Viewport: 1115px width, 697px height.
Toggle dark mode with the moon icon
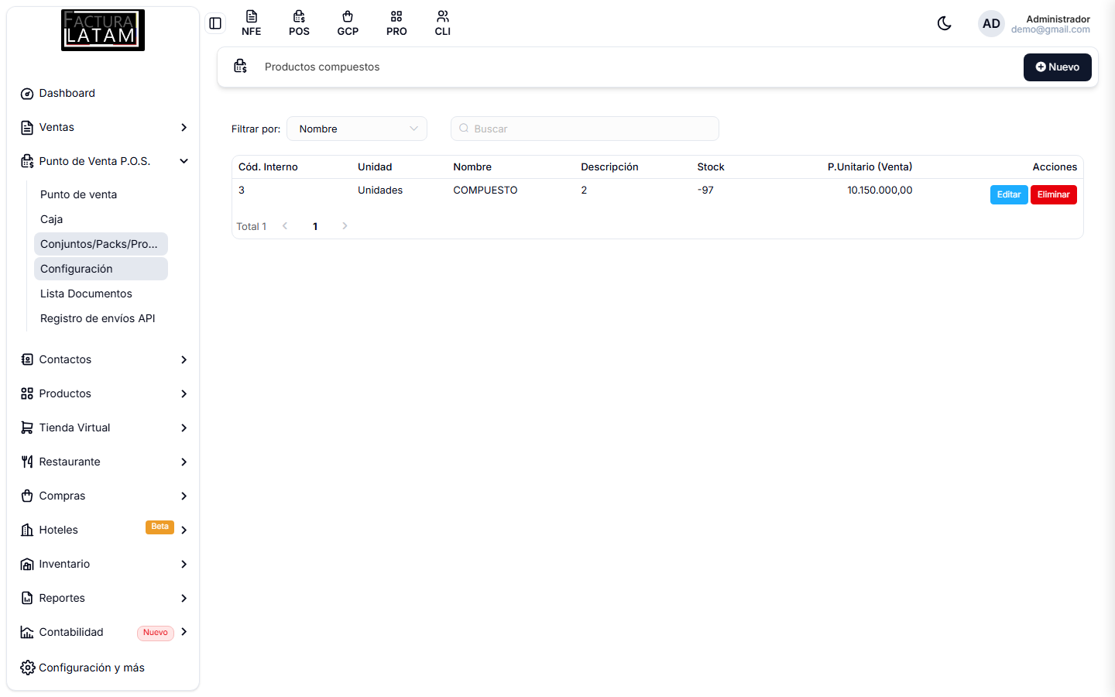coord(944,23)
